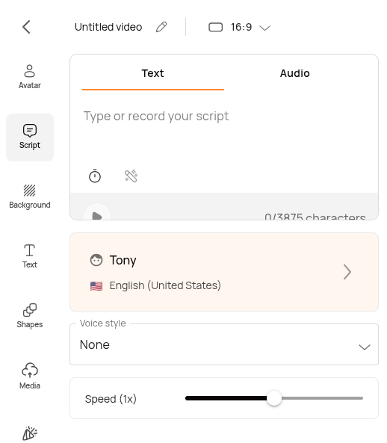Open the Shapes panel
Viewport: 387px width, 443px height.
tap(30, 316)
